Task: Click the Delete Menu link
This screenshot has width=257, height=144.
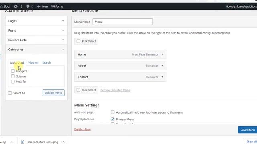Action: (x=82, y=130)
